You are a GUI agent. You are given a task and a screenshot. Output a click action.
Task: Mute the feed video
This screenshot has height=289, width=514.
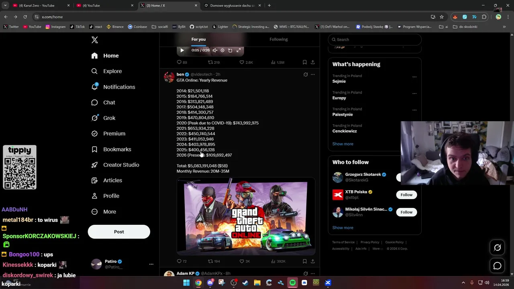pos(215,50)
